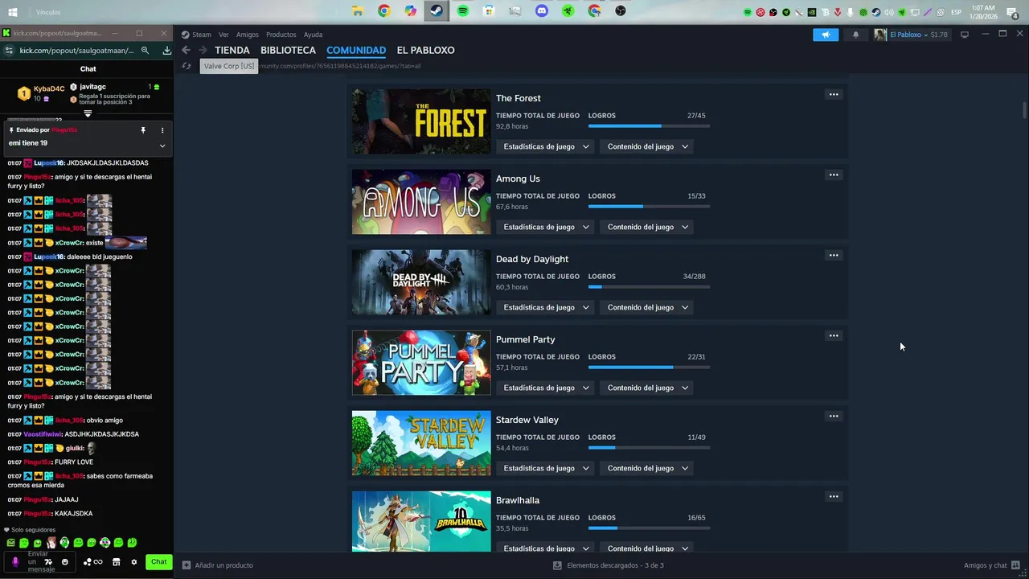Go back with Steam back arrow
This screenshot has width=1029, height=579.
point(186,50)
